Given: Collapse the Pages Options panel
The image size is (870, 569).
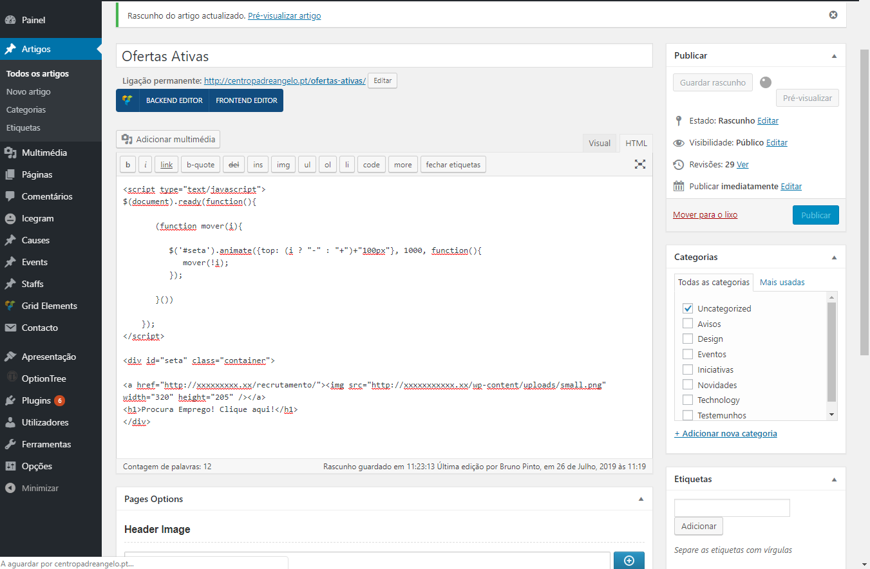Looking at the screenshot, I should tap(641, 499).
